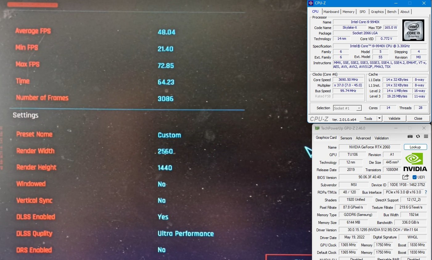Close the GPU-Z window with X

point(424,128)
